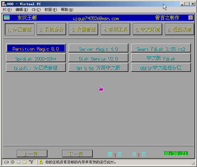The width and height of the screenshot is (197, 167).
Task: Launch Smart Fdisk 2.05 rc2
Action: pos(161,48)
